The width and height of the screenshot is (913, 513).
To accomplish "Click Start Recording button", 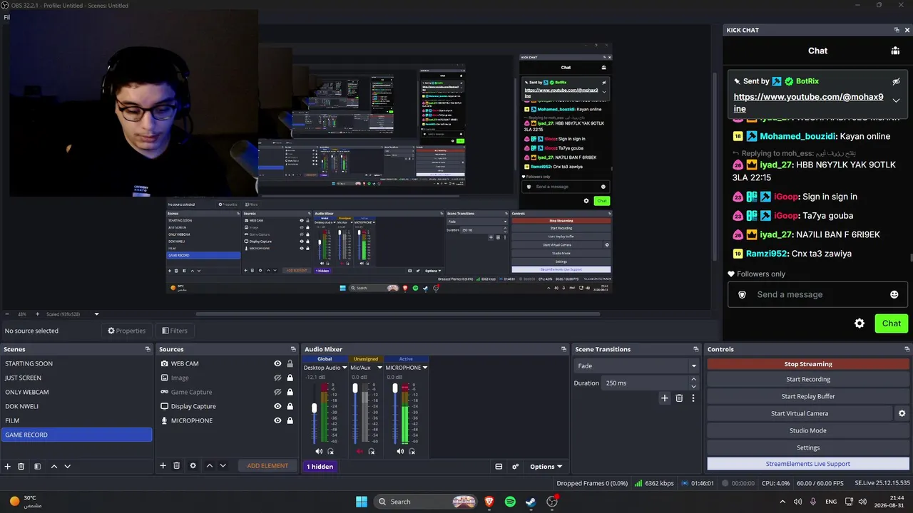I will pos(808,380).
